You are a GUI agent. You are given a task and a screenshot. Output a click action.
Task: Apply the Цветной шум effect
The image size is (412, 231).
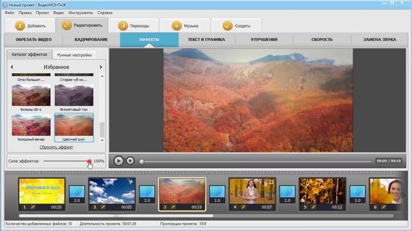coord(74,128)
